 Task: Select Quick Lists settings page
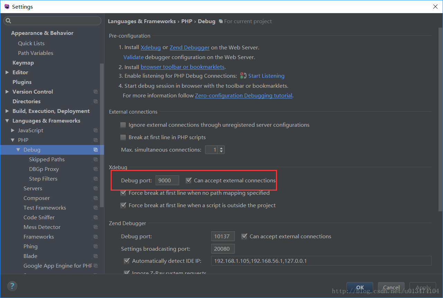pyautogui.click(x=31, y=44)
